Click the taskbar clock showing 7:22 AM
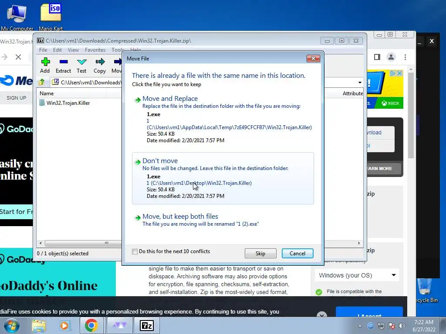This screenshot has height=334, width=446. pos(424,325)
